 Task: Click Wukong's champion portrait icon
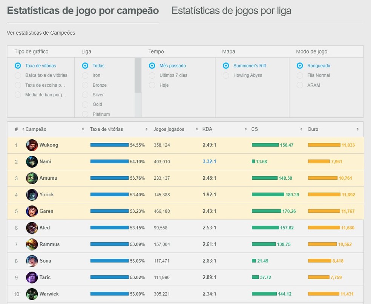click(32, 145)
